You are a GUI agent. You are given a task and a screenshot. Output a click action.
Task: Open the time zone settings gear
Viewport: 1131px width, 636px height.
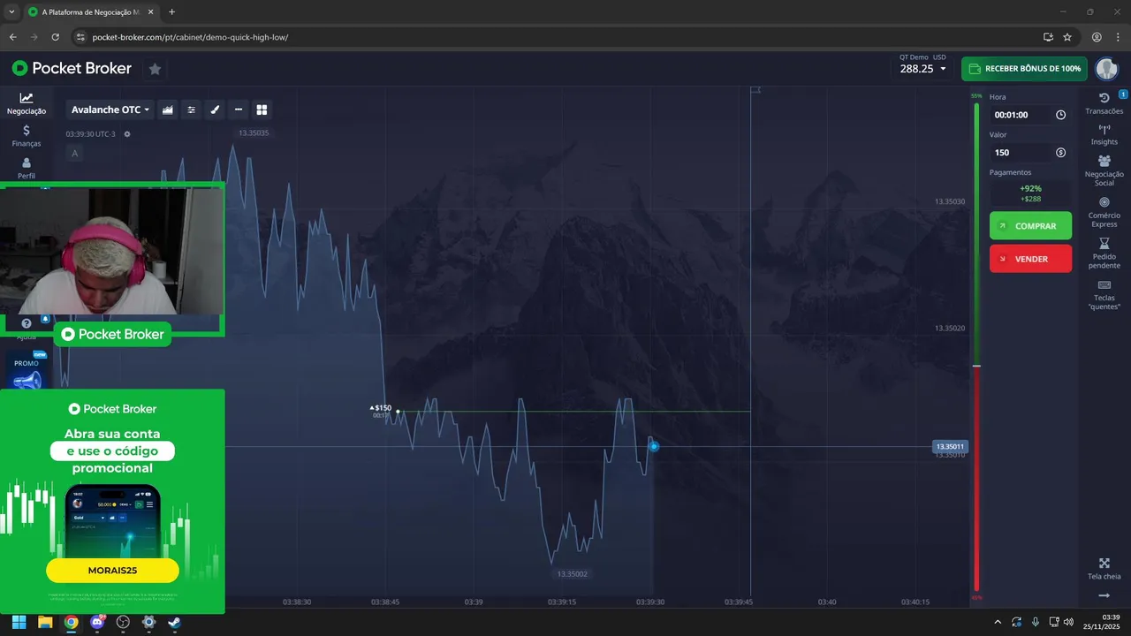click(127, 134)
